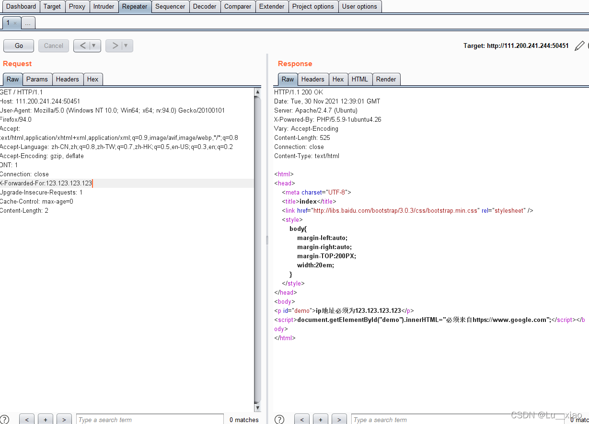
Task: Click the Server: Apache/2.4.7 (Ubuntu) line
Action: pos(316,110)
